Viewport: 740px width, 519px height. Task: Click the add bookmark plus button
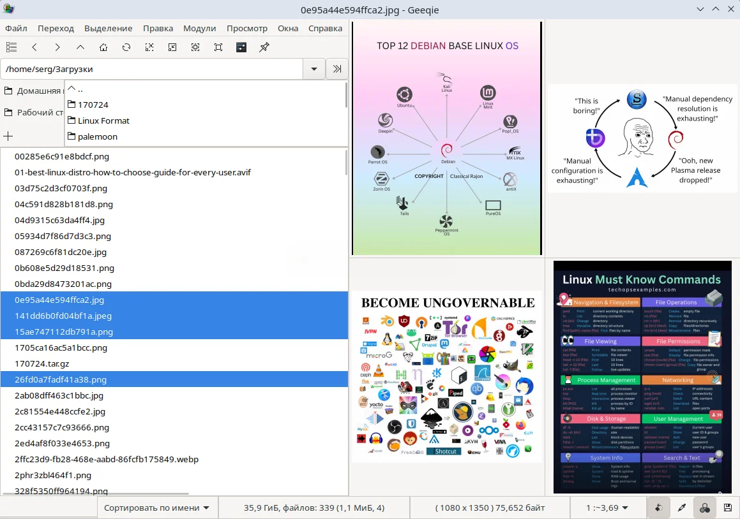(8, 136)
